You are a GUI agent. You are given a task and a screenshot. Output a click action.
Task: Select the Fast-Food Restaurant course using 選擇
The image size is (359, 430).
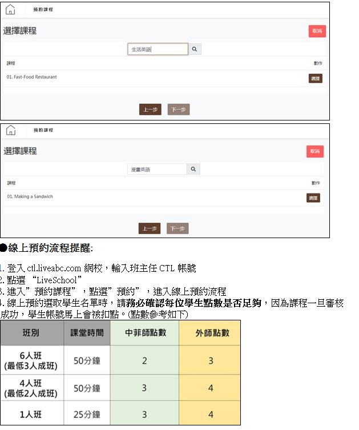pos(315,78)
